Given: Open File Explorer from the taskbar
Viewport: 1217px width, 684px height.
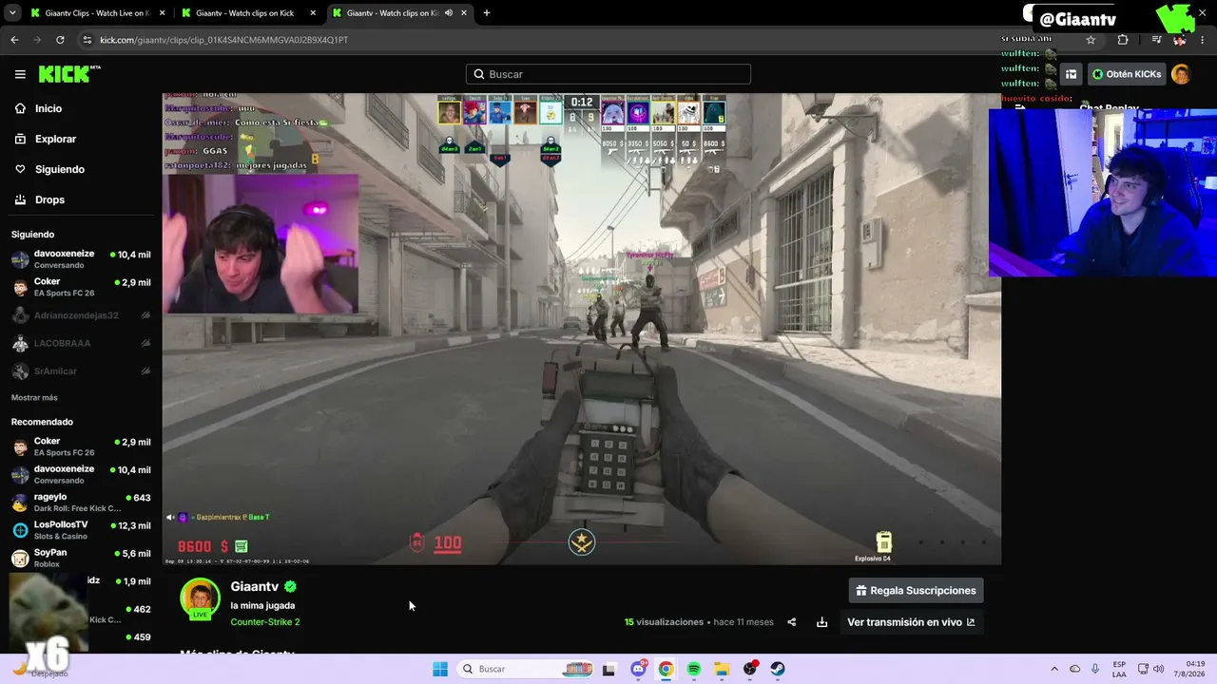Looking at the screenshot, I should coord(722,669).
